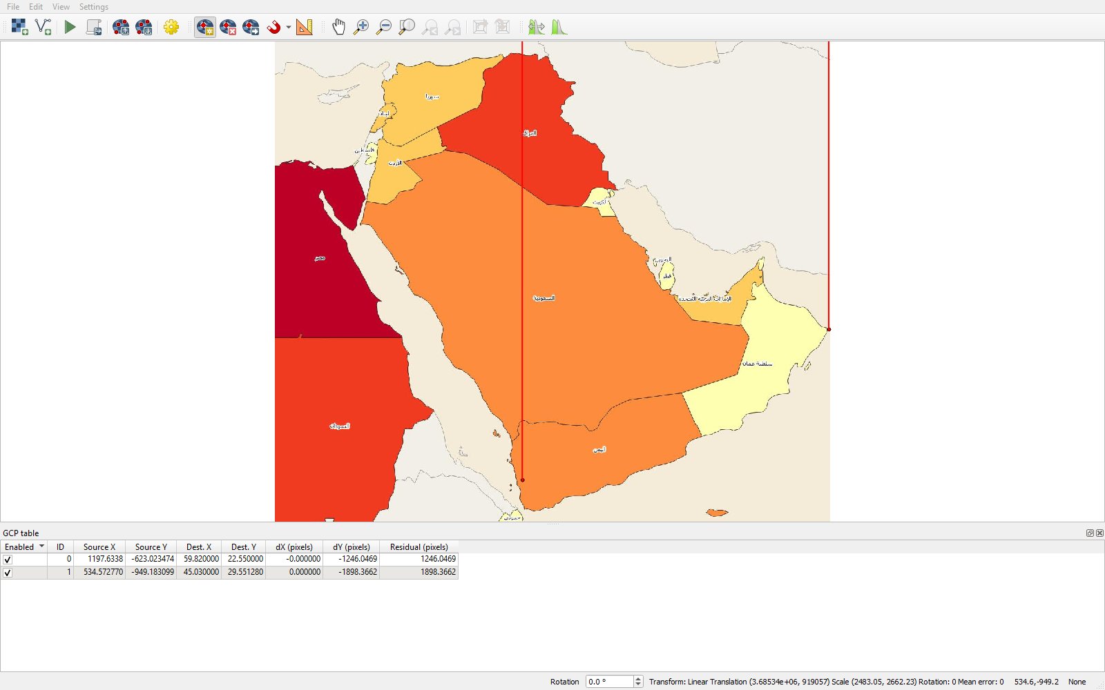This screenshot has height=690, width=1105.
Task: Click the Full Histogram Stretch icon
Action: pyautogui.click(x=537, y=27)
